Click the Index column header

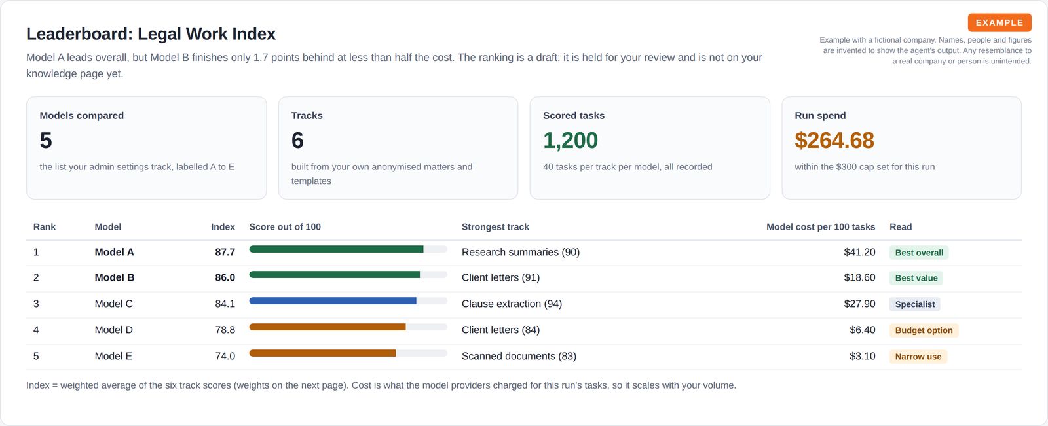[223, 227]
